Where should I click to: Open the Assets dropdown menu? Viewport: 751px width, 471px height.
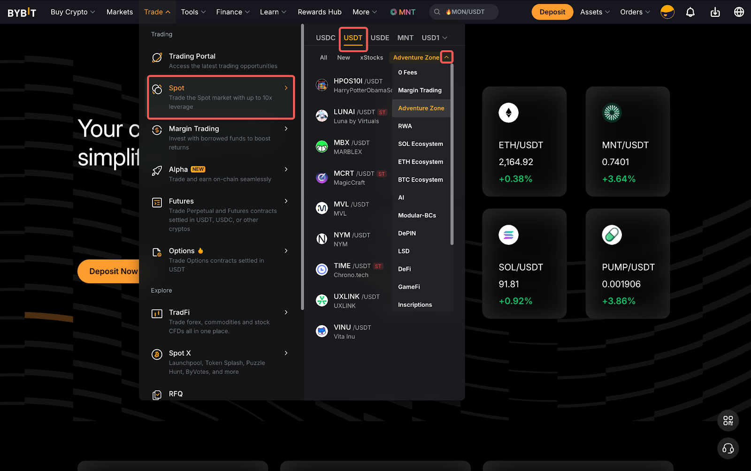(595, 12)
